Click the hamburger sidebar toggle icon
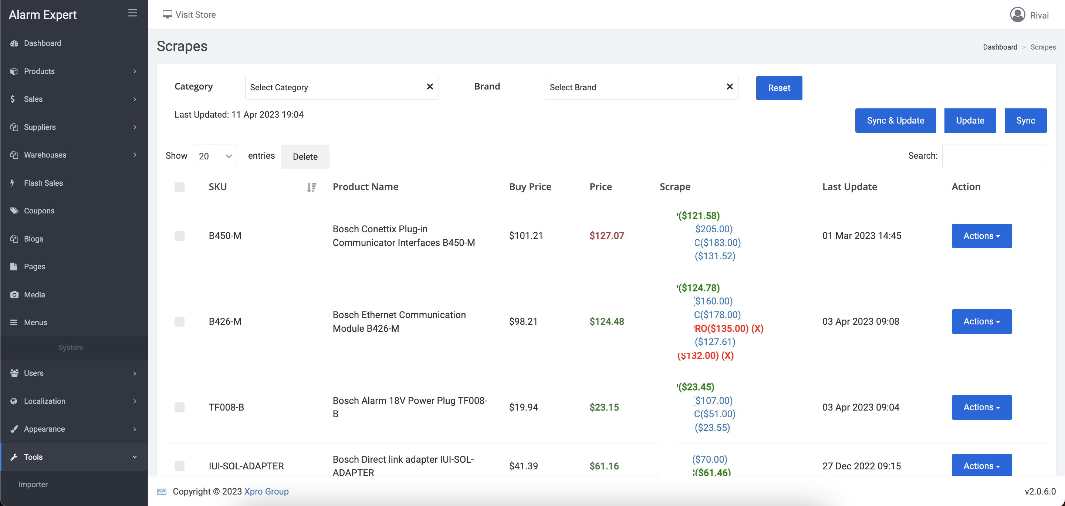The width and height of the screenshot is (1065, 506). click(x=132, y=13)
